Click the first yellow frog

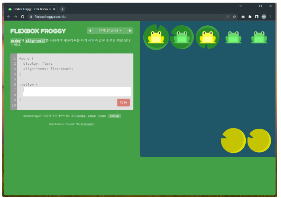tap(156, 37)
